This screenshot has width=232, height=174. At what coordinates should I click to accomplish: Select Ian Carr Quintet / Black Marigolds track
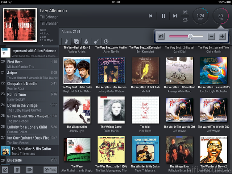[x=29, y=119]
